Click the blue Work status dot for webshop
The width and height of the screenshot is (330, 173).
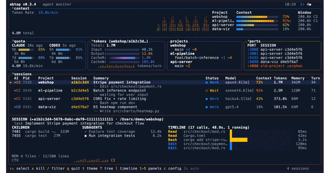(x=207, y=82)
